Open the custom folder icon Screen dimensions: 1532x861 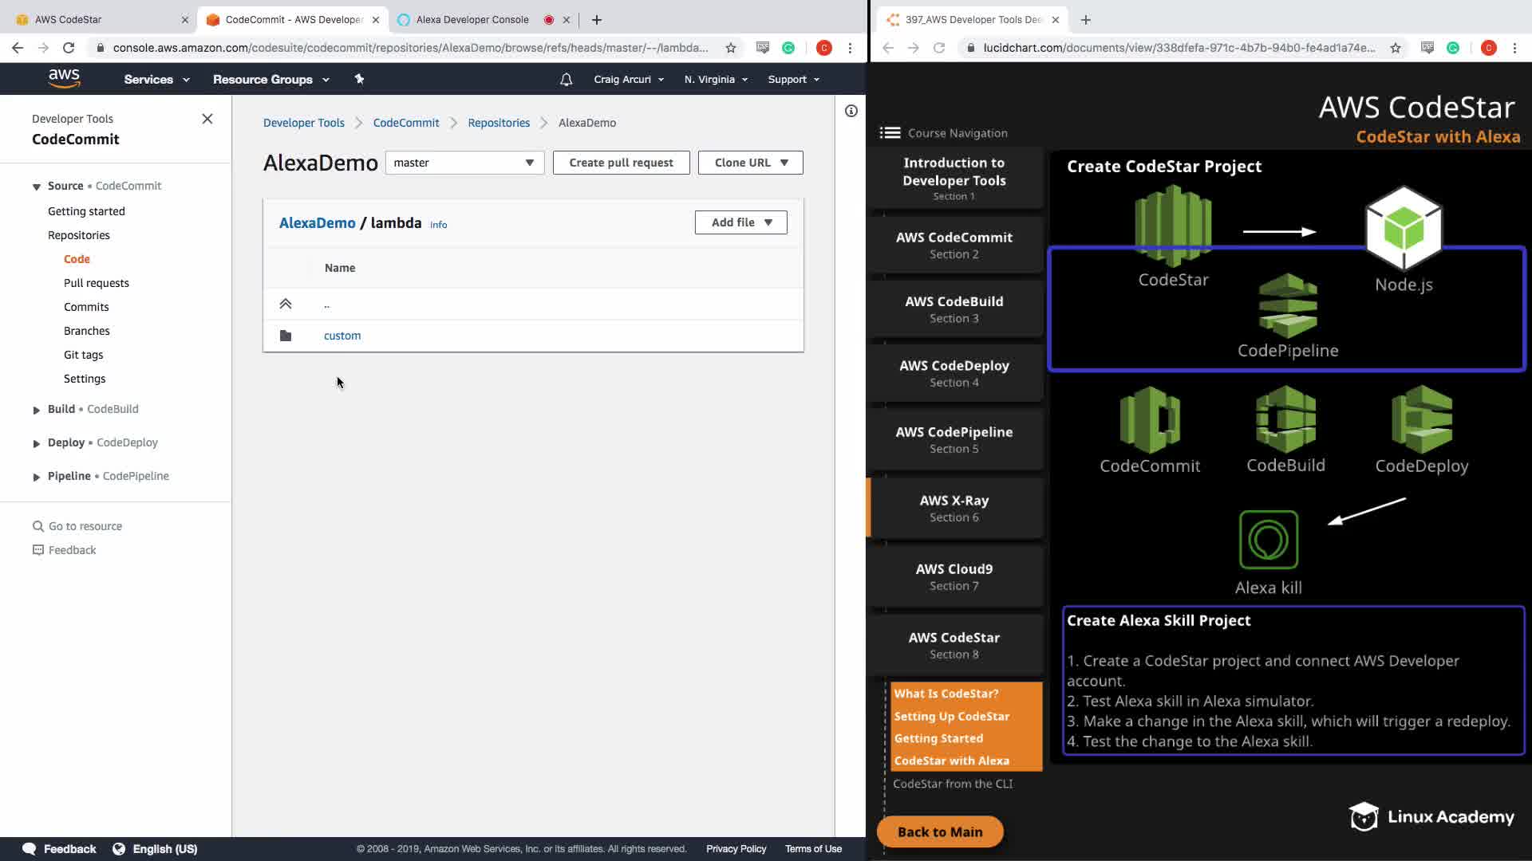tap(286, 336)
